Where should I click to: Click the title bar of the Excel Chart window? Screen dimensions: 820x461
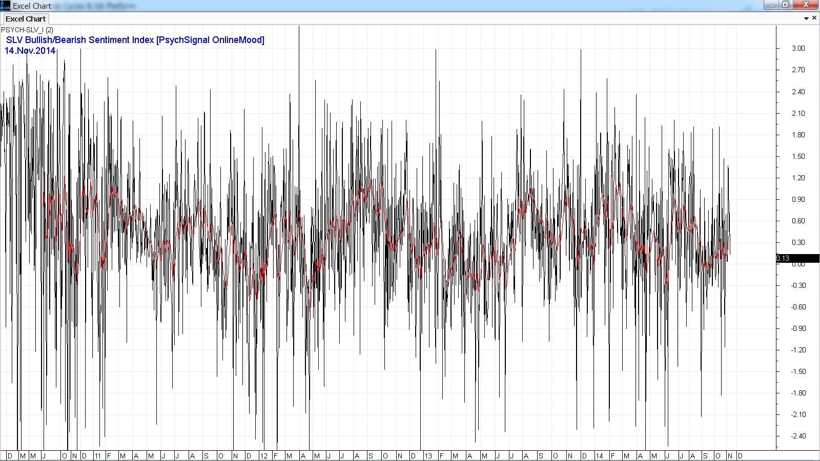(x=359, y=6)
